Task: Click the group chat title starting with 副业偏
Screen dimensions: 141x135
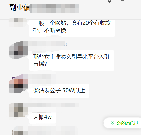Action: pyautogui.click(x=44, y=8)
